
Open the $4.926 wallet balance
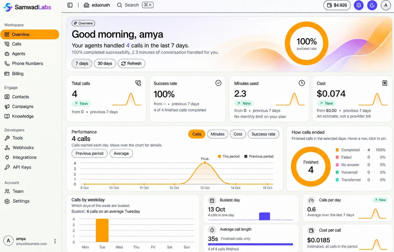[337, 5]
